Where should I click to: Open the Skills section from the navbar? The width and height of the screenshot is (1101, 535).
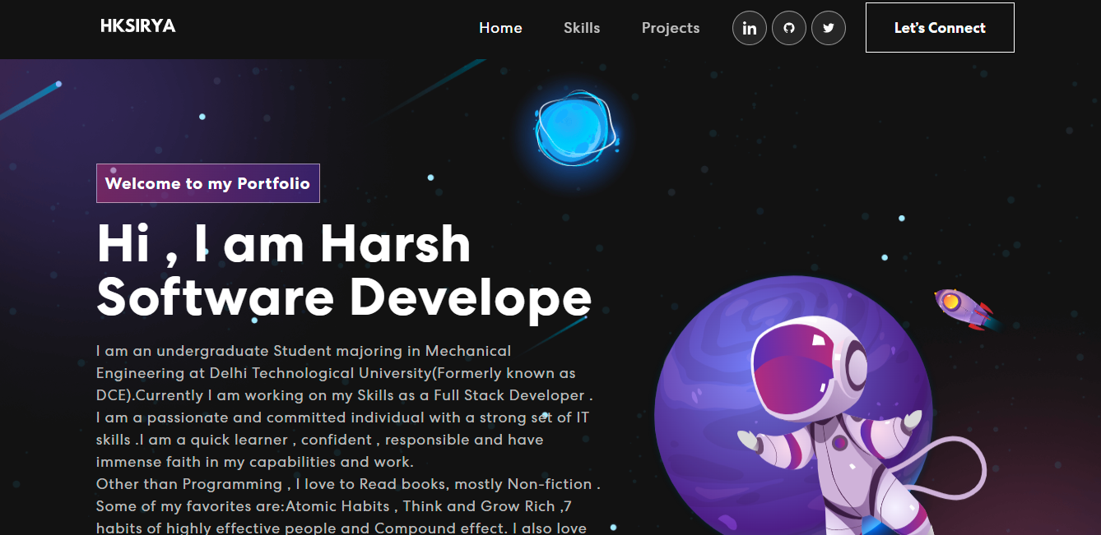tap(582, 28)
